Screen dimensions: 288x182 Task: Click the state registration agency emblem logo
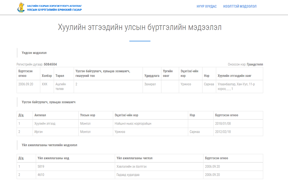pyautogui.click(x=21, y=7)
